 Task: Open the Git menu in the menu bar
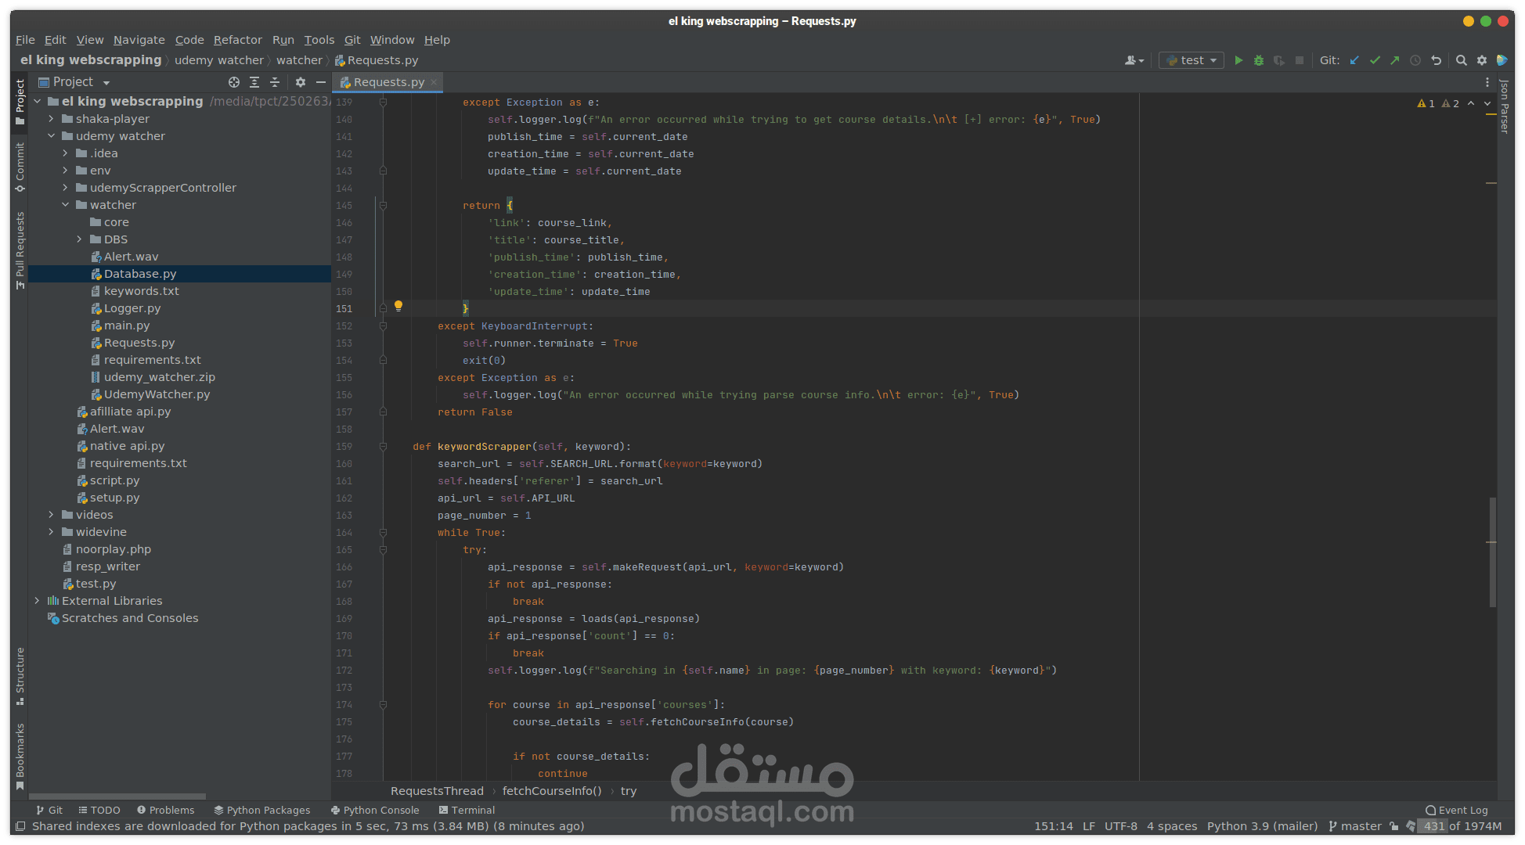(x=352, y=40)
